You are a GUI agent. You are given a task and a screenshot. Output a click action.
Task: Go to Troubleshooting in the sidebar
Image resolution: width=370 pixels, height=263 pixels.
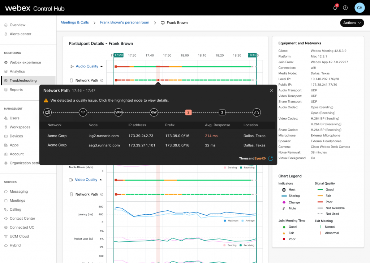click(23, 80)
